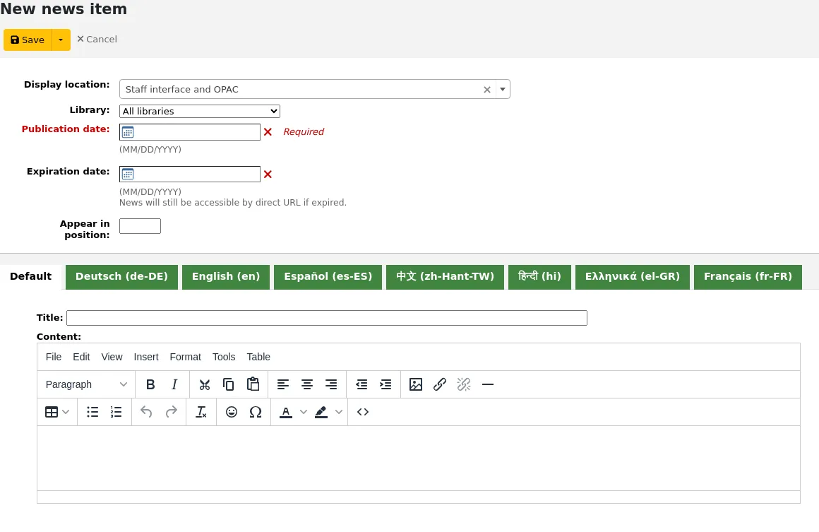Apply current text color
Image resolution: width=819 pixels, height=532 pixels.
[x=286, y=413]
